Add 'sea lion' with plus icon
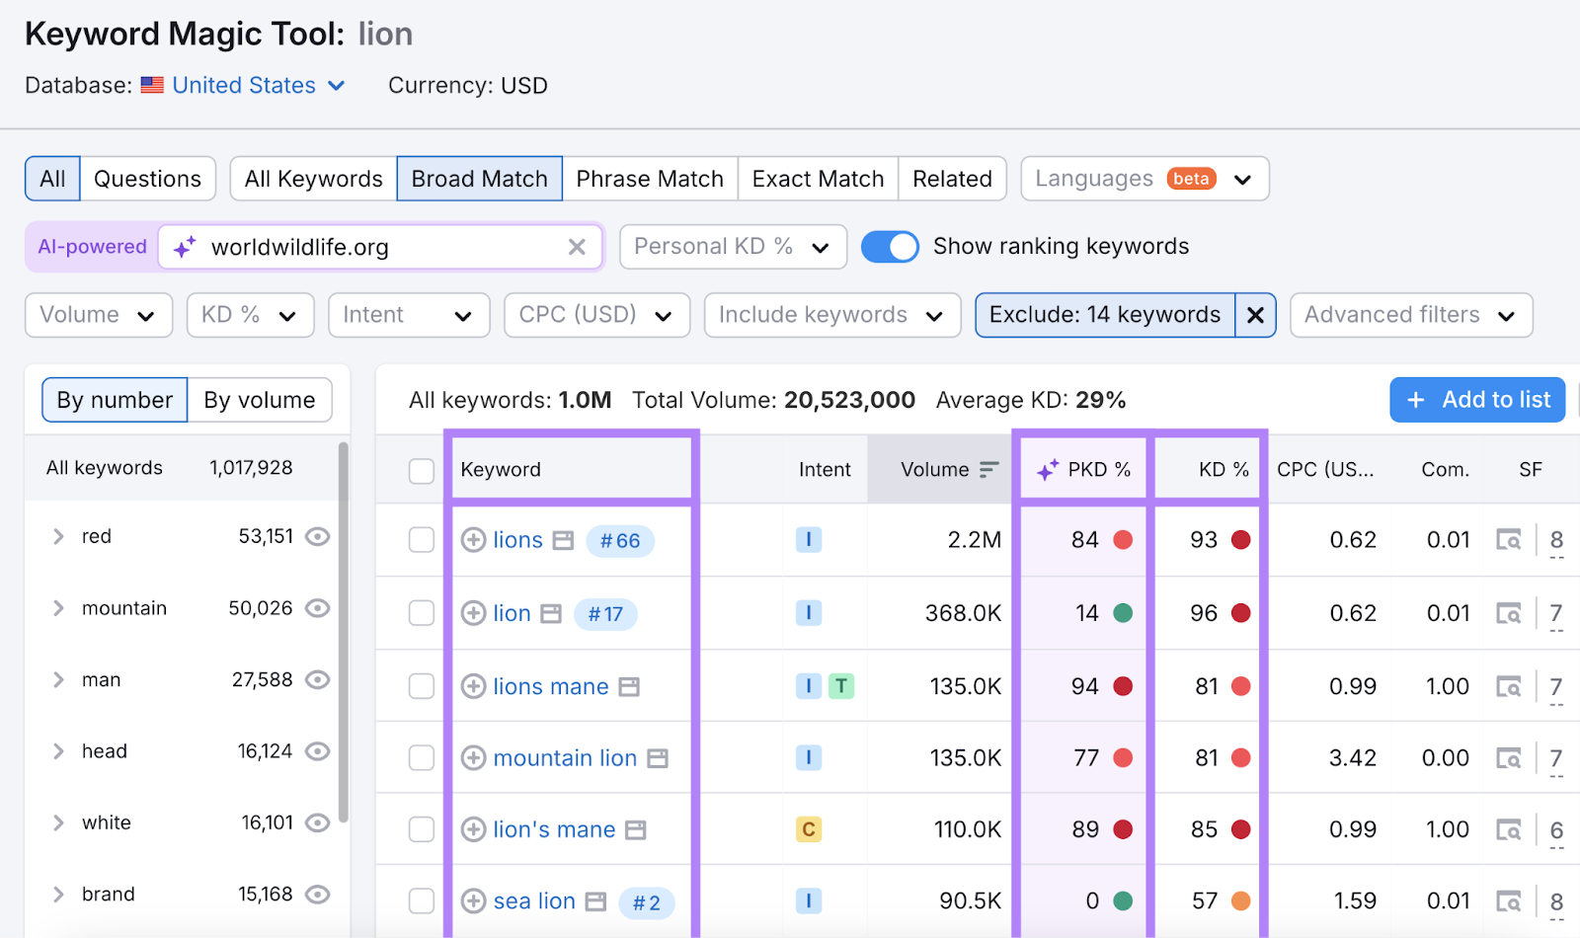The height and width of the screenshot is (938, 1580). click(474, 901)
